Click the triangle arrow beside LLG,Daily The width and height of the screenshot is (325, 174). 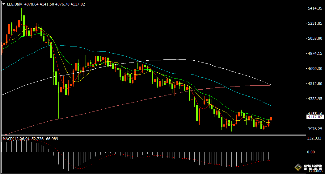tap(4, 4)
